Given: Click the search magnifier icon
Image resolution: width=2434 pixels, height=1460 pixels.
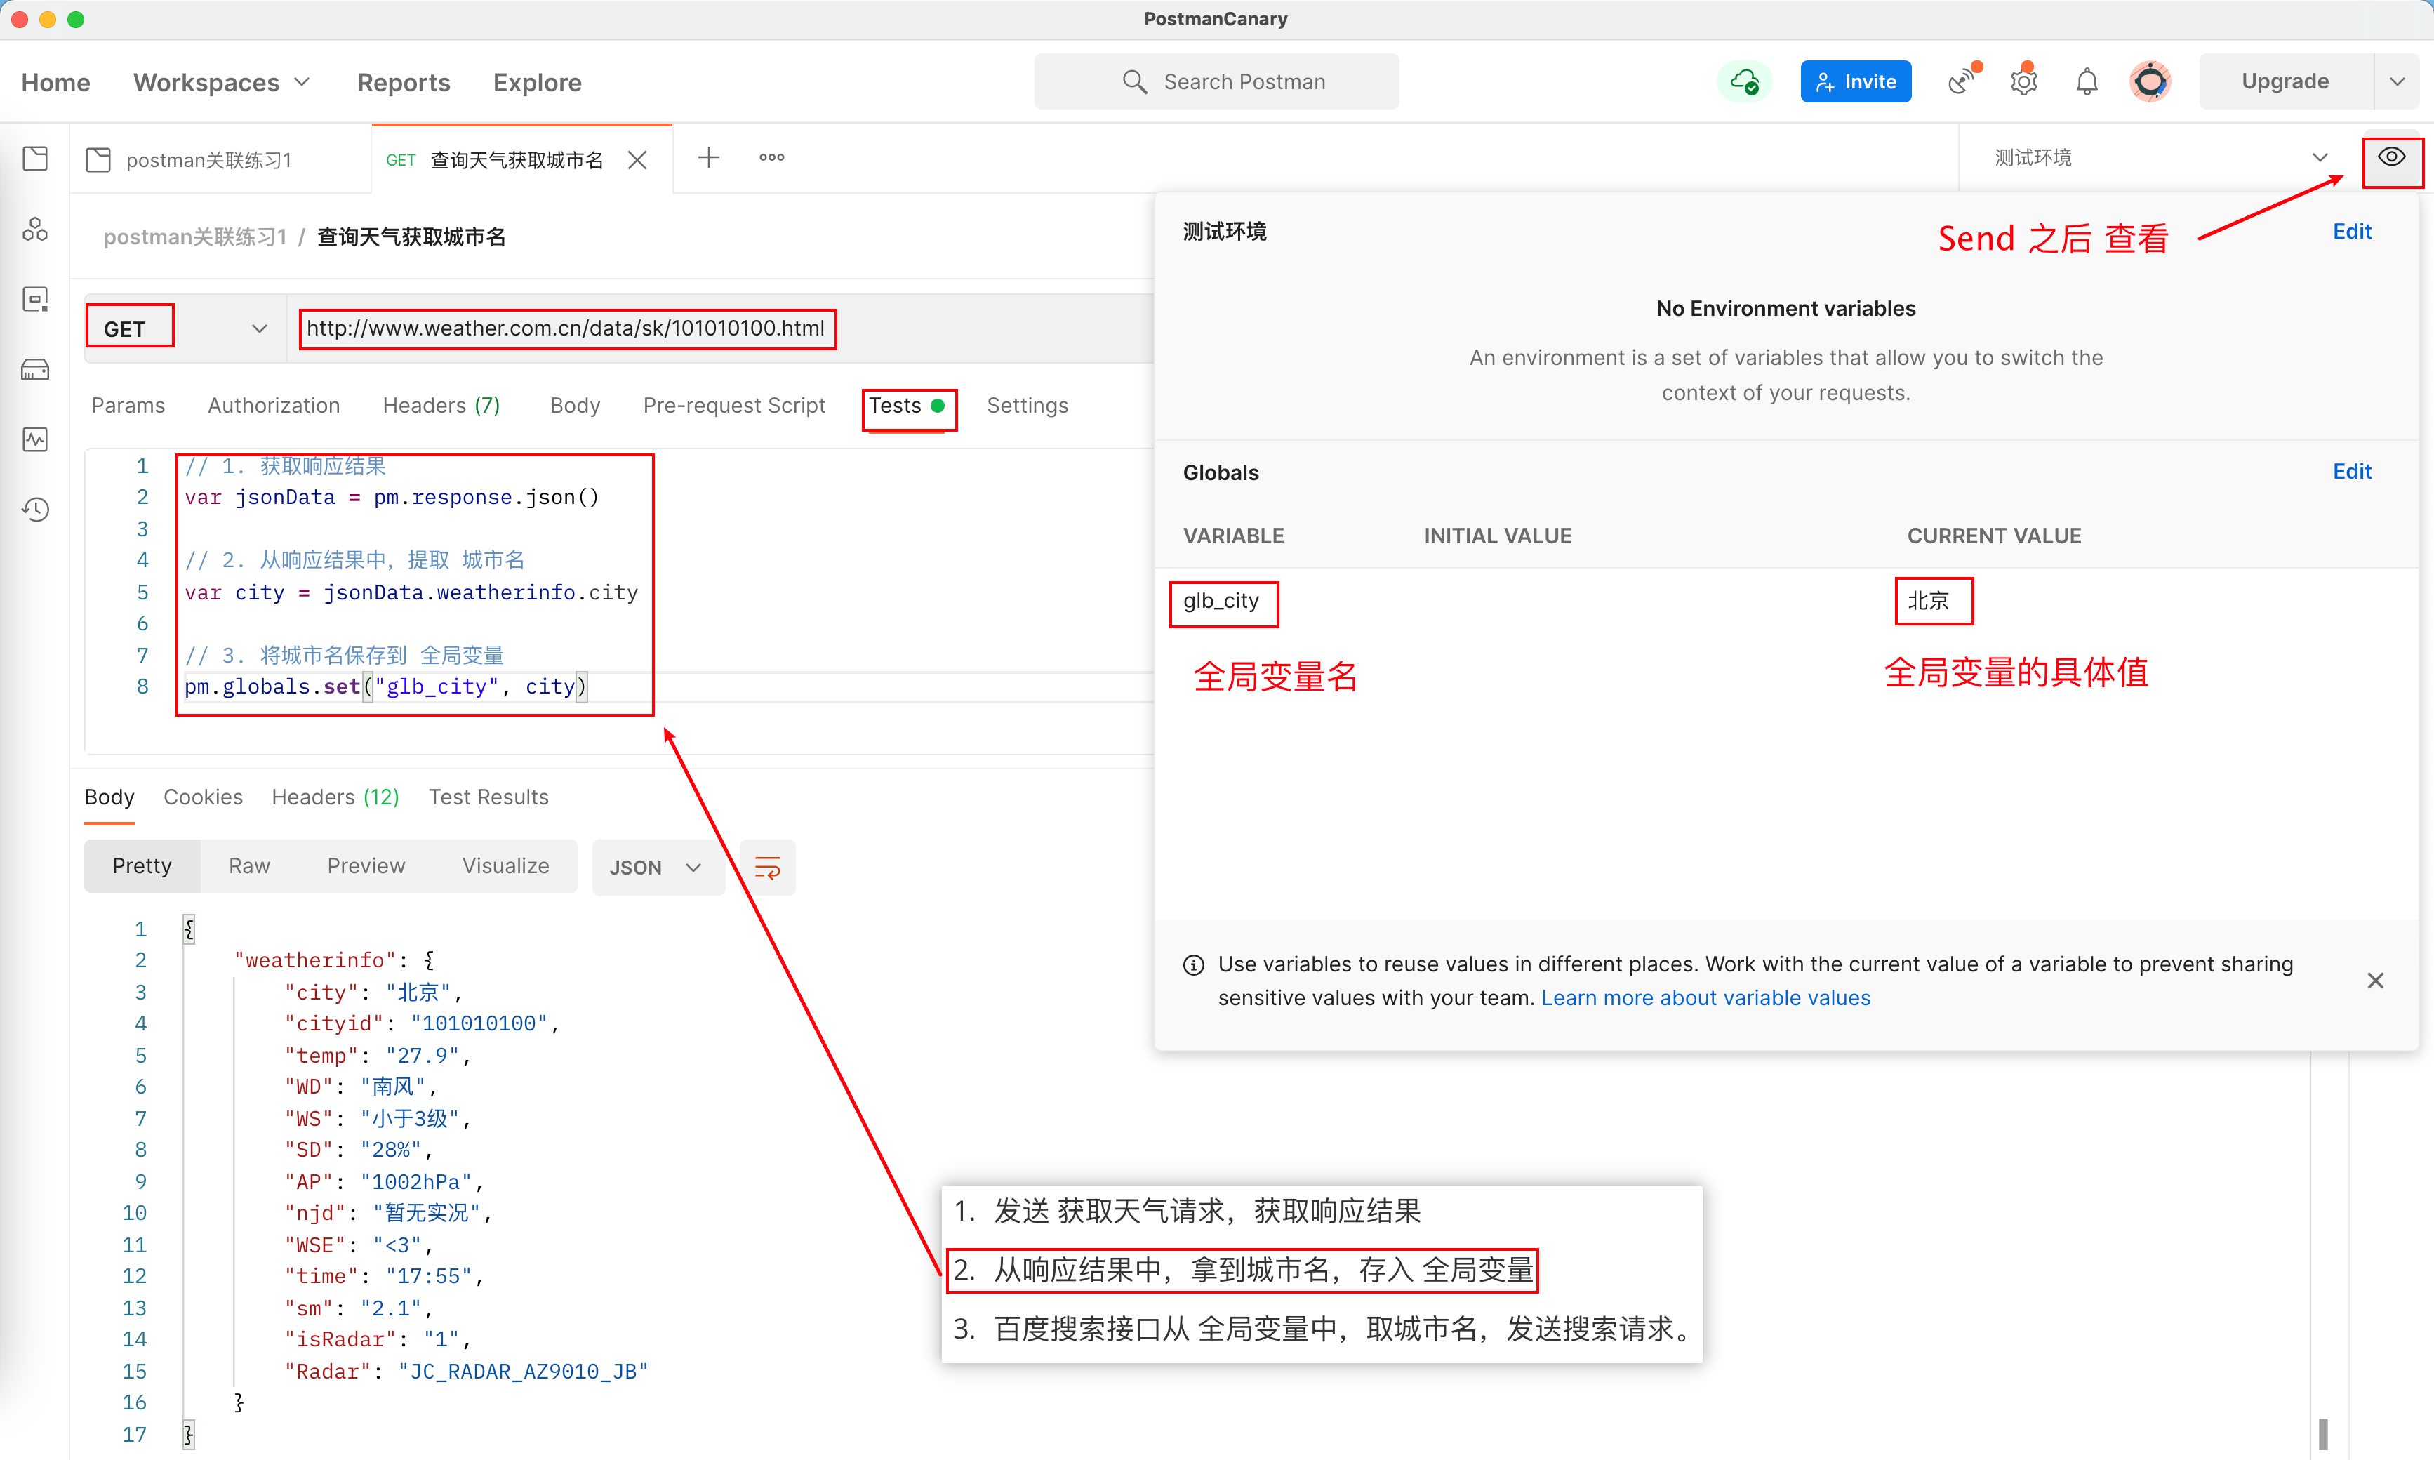Looking at the screenshot, I should (1134, 81).
